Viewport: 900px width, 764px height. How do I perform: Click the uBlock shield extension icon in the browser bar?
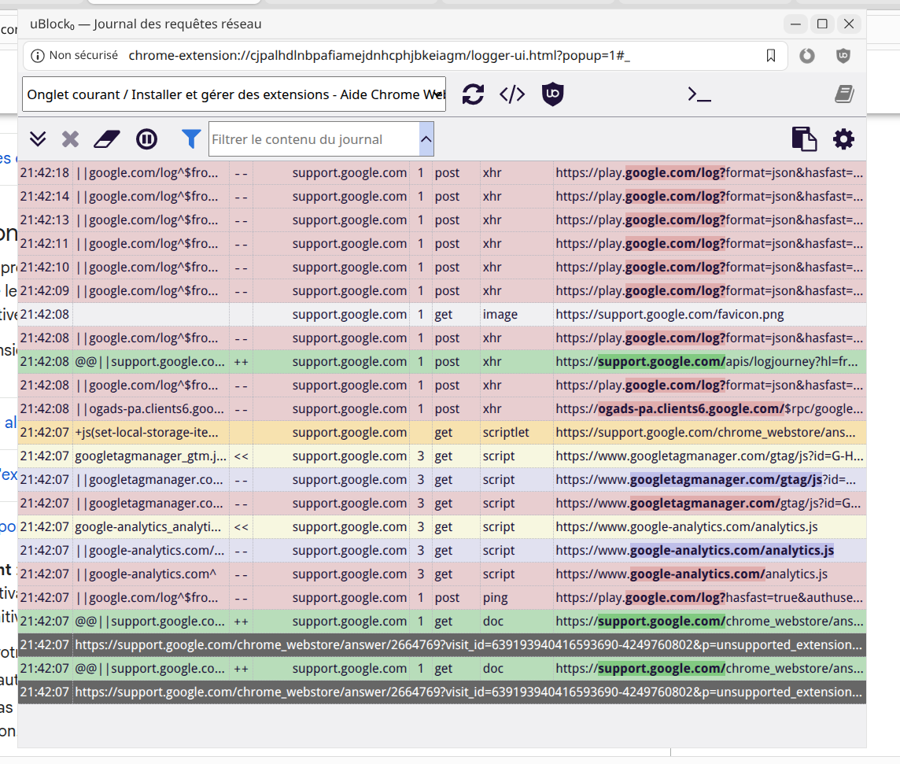[843, 56]
